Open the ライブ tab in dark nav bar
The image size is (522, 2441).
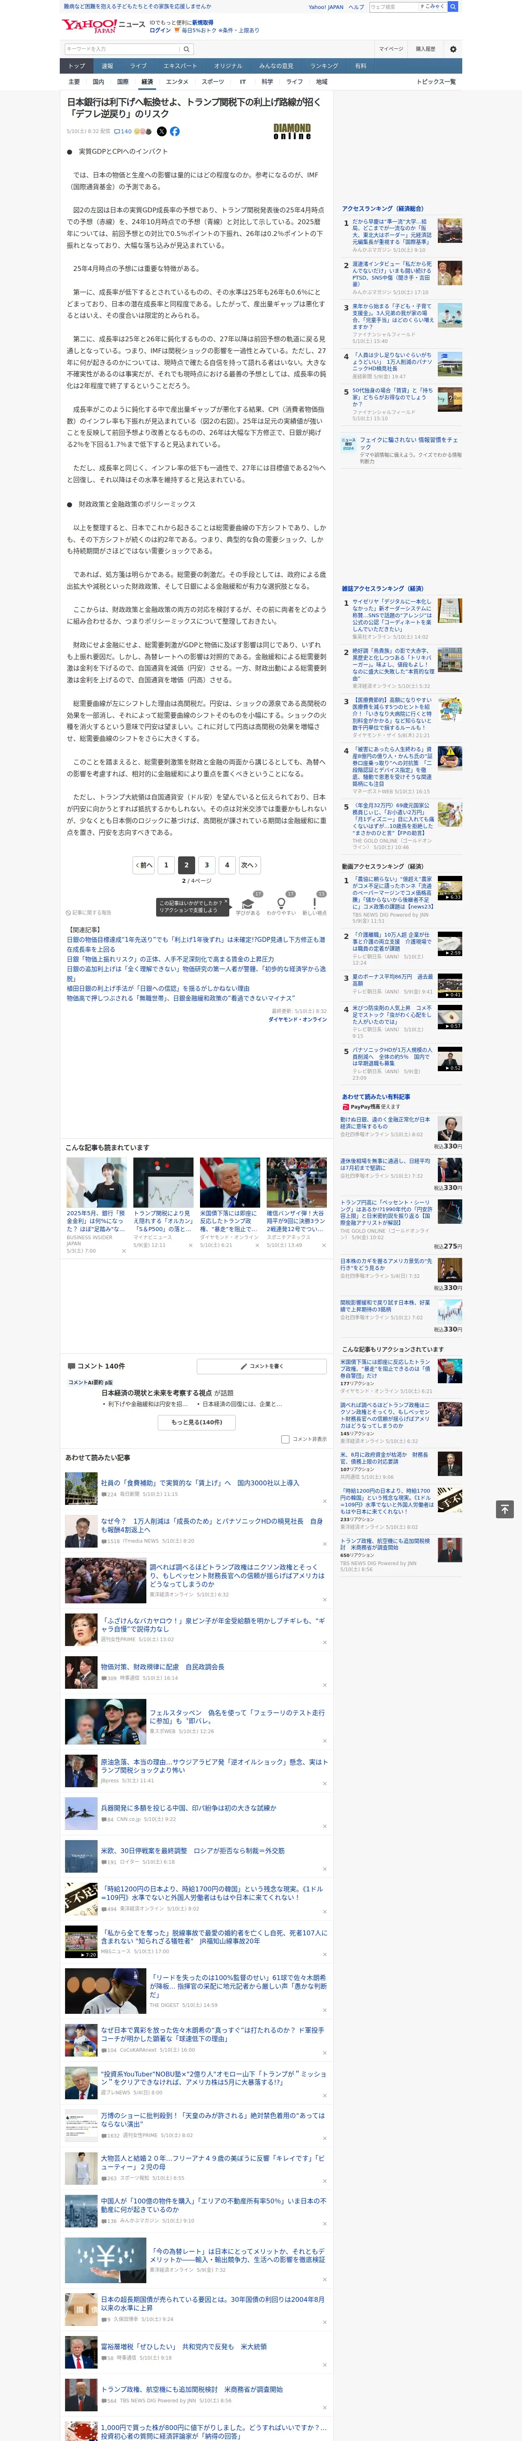(x=138, y=66)
